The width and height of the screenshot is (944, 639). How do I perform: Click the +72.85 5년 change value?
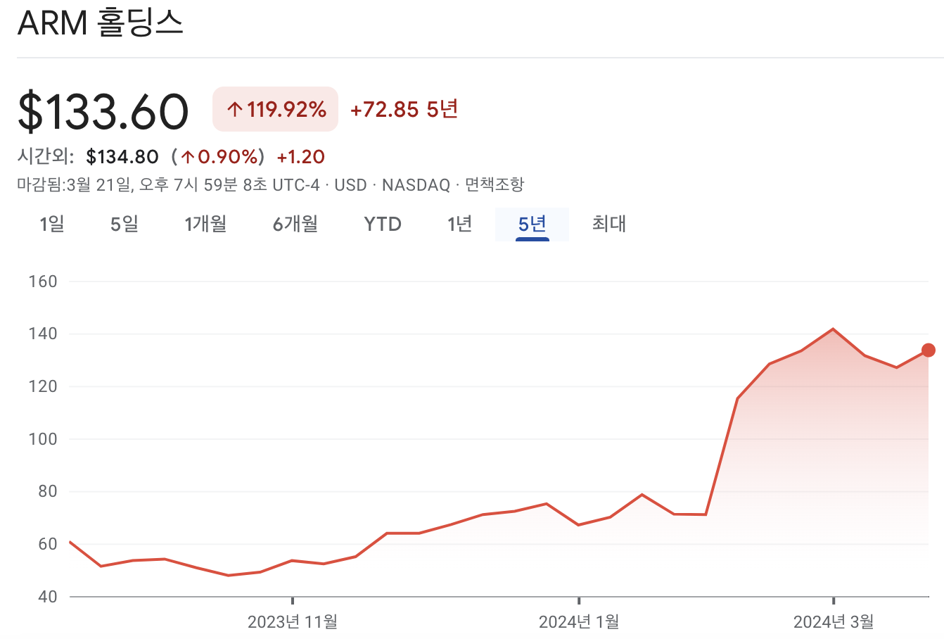click(402, 109)
